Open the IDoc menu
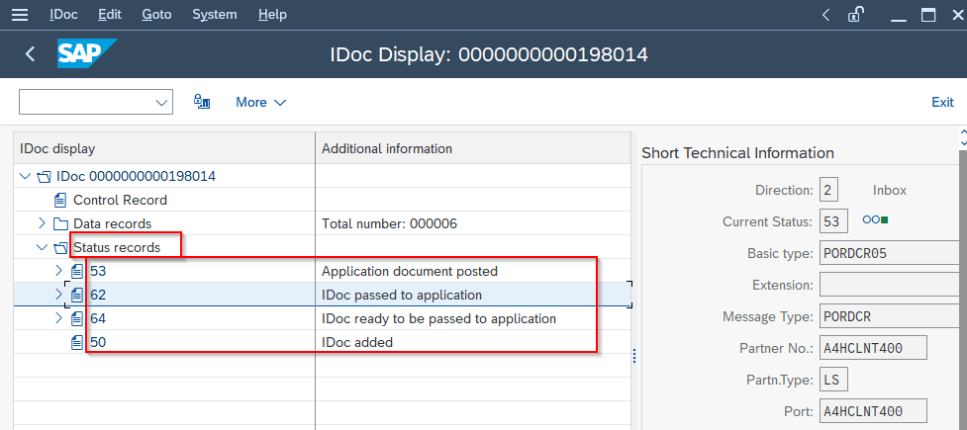Viewport: 967px width, 430px height. (63, 14)
